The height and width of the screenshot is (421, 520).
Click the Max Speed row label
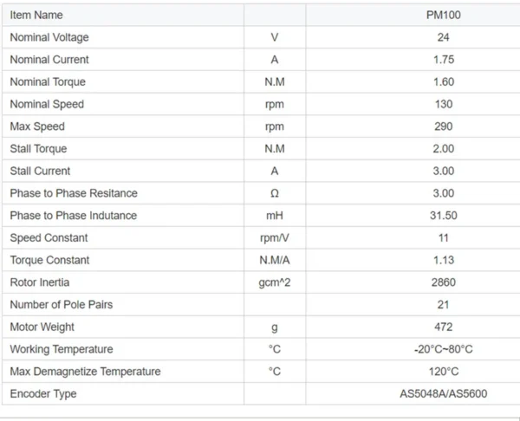pyautogui.click(x=37, y=126)
